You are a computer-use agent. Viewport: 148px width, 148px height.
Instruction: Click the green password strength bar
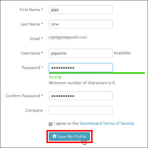click(97, 73)
